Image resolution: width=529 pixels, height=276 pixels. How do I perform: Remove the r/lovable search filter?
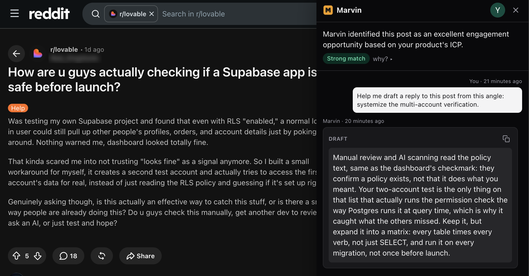[x=152, y=14]
